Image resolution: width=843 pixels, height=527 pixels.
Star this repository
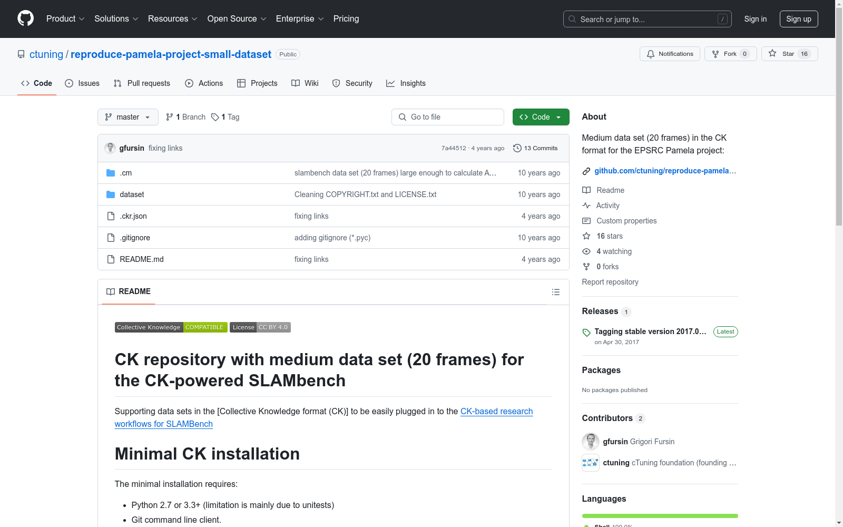pyautogui.click(x=789, y=54)
